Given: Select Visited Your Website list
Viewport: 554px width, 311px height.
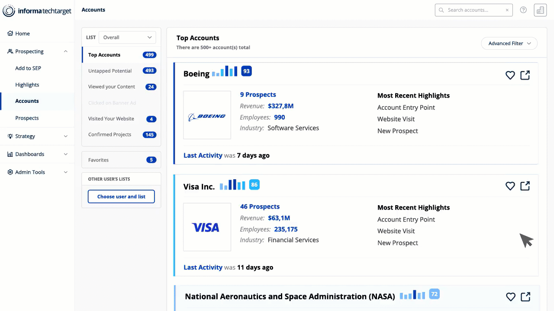Looking at the screenshot, I should coord(121,119).
